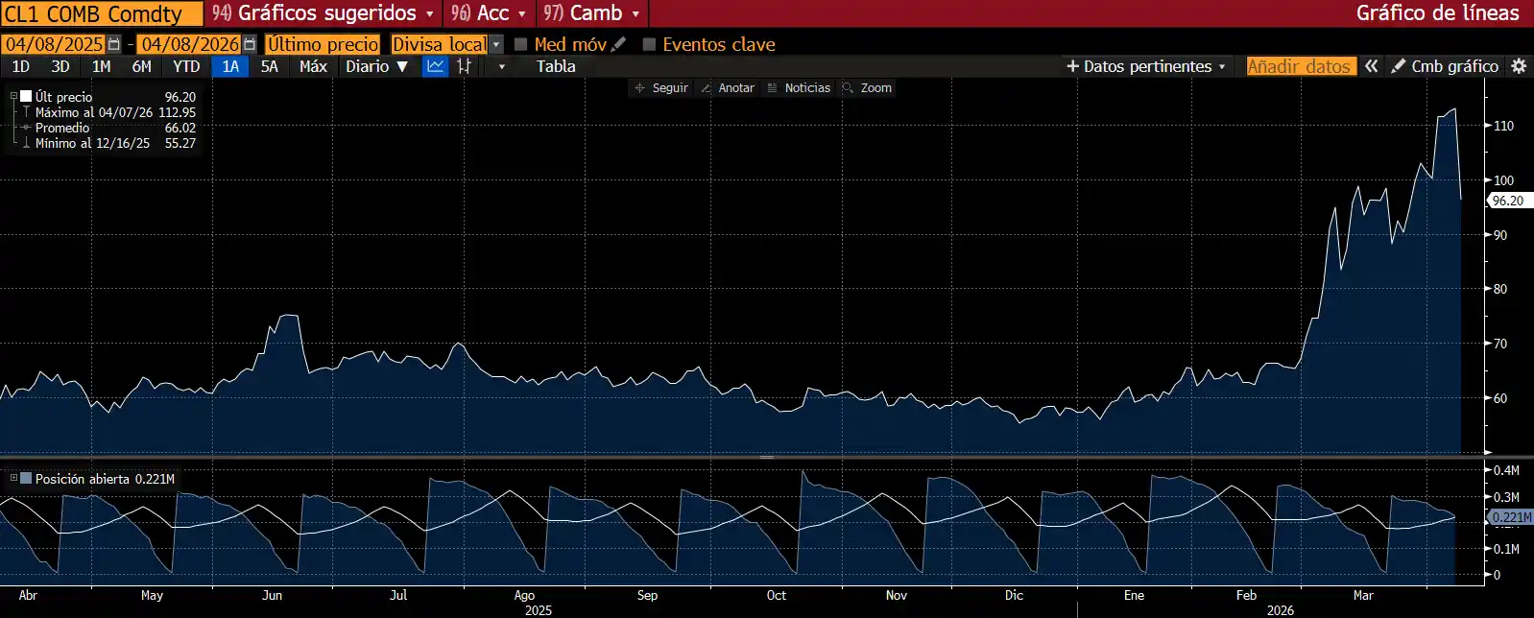Click the Últ precio white color swatch
Image resolution: width=1534 pixels, height=618 pixels.
pyautogui.click(x=26, y=96)
